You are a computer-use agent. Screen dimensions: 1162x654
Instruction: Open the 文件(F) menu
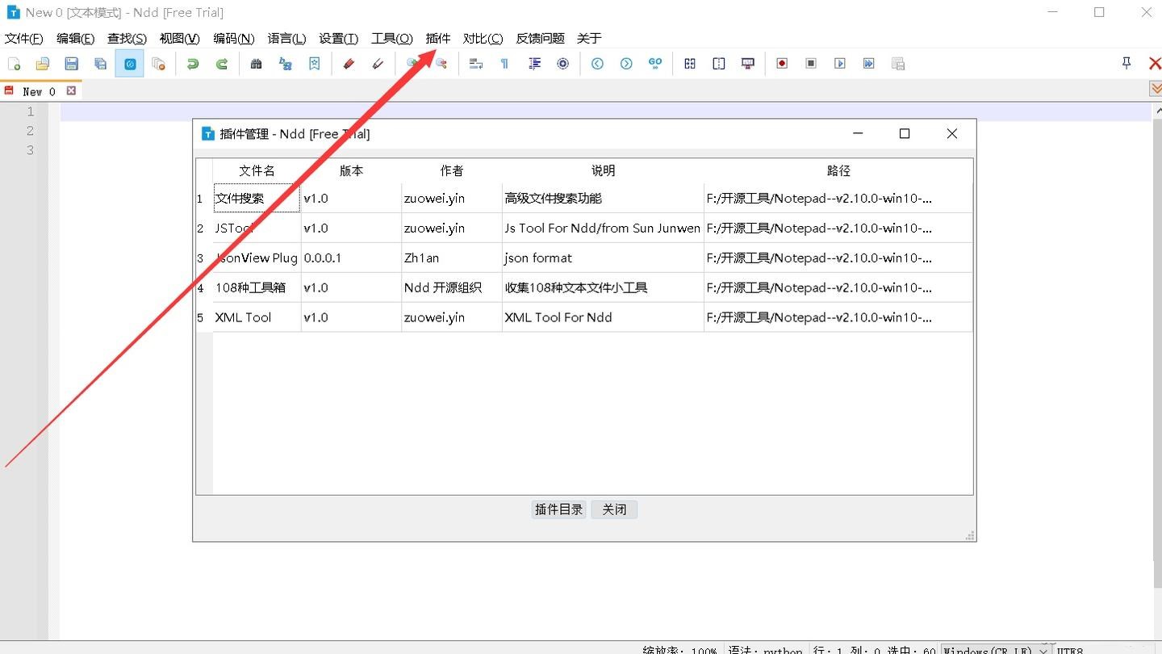tap(24, 38)
